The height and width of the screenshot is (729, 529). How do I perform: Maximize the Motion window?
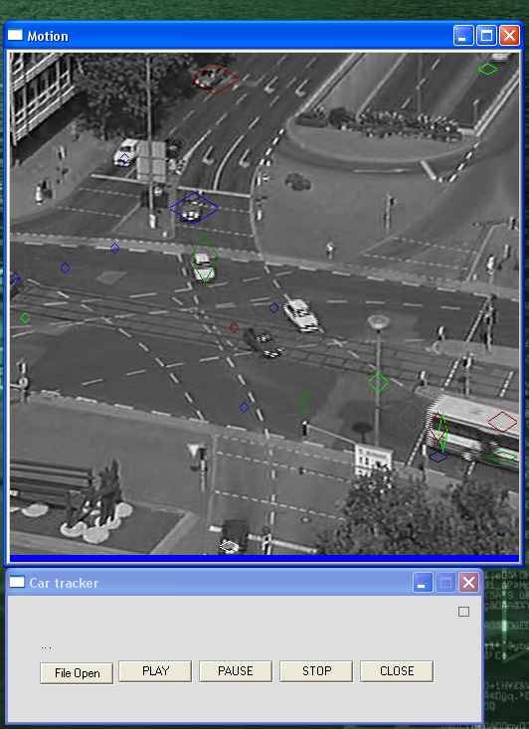[486, 36]
